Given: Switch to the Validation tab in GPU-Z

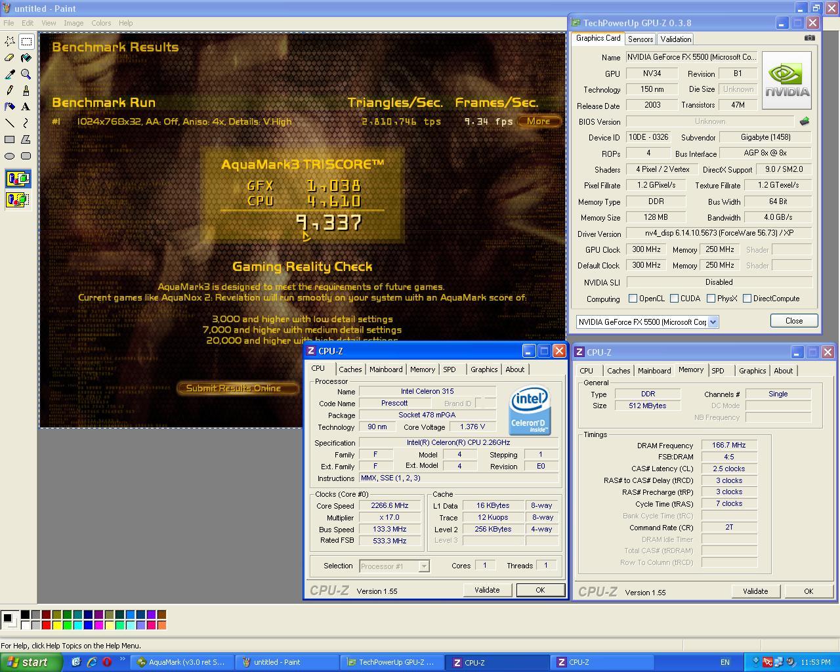Looking at the screenshot, I should coord(675,39).
